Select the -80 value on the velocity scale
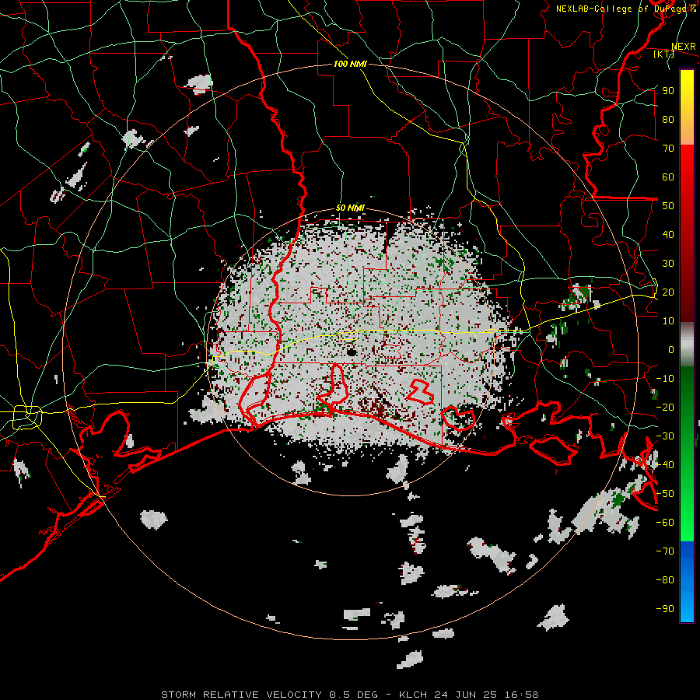 pyautogui.click(x=665, y=580)
